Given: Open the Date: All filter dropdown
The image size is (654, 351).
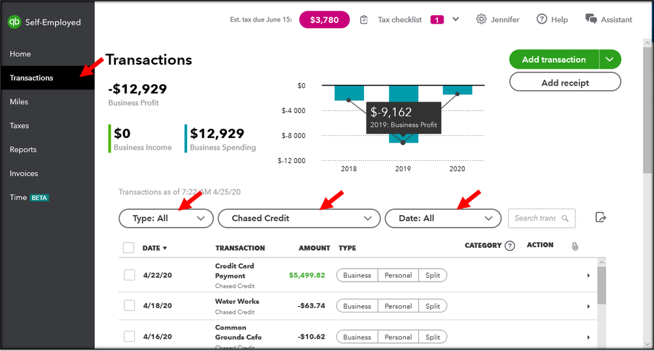Looking at the screenshot, I should 443,218.
